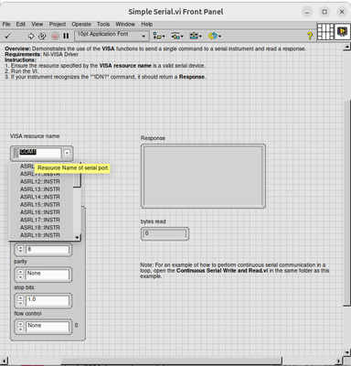Viewport: 351px width, 366px height.
Task: Click the data bits value field
Action: click(48, 250)
